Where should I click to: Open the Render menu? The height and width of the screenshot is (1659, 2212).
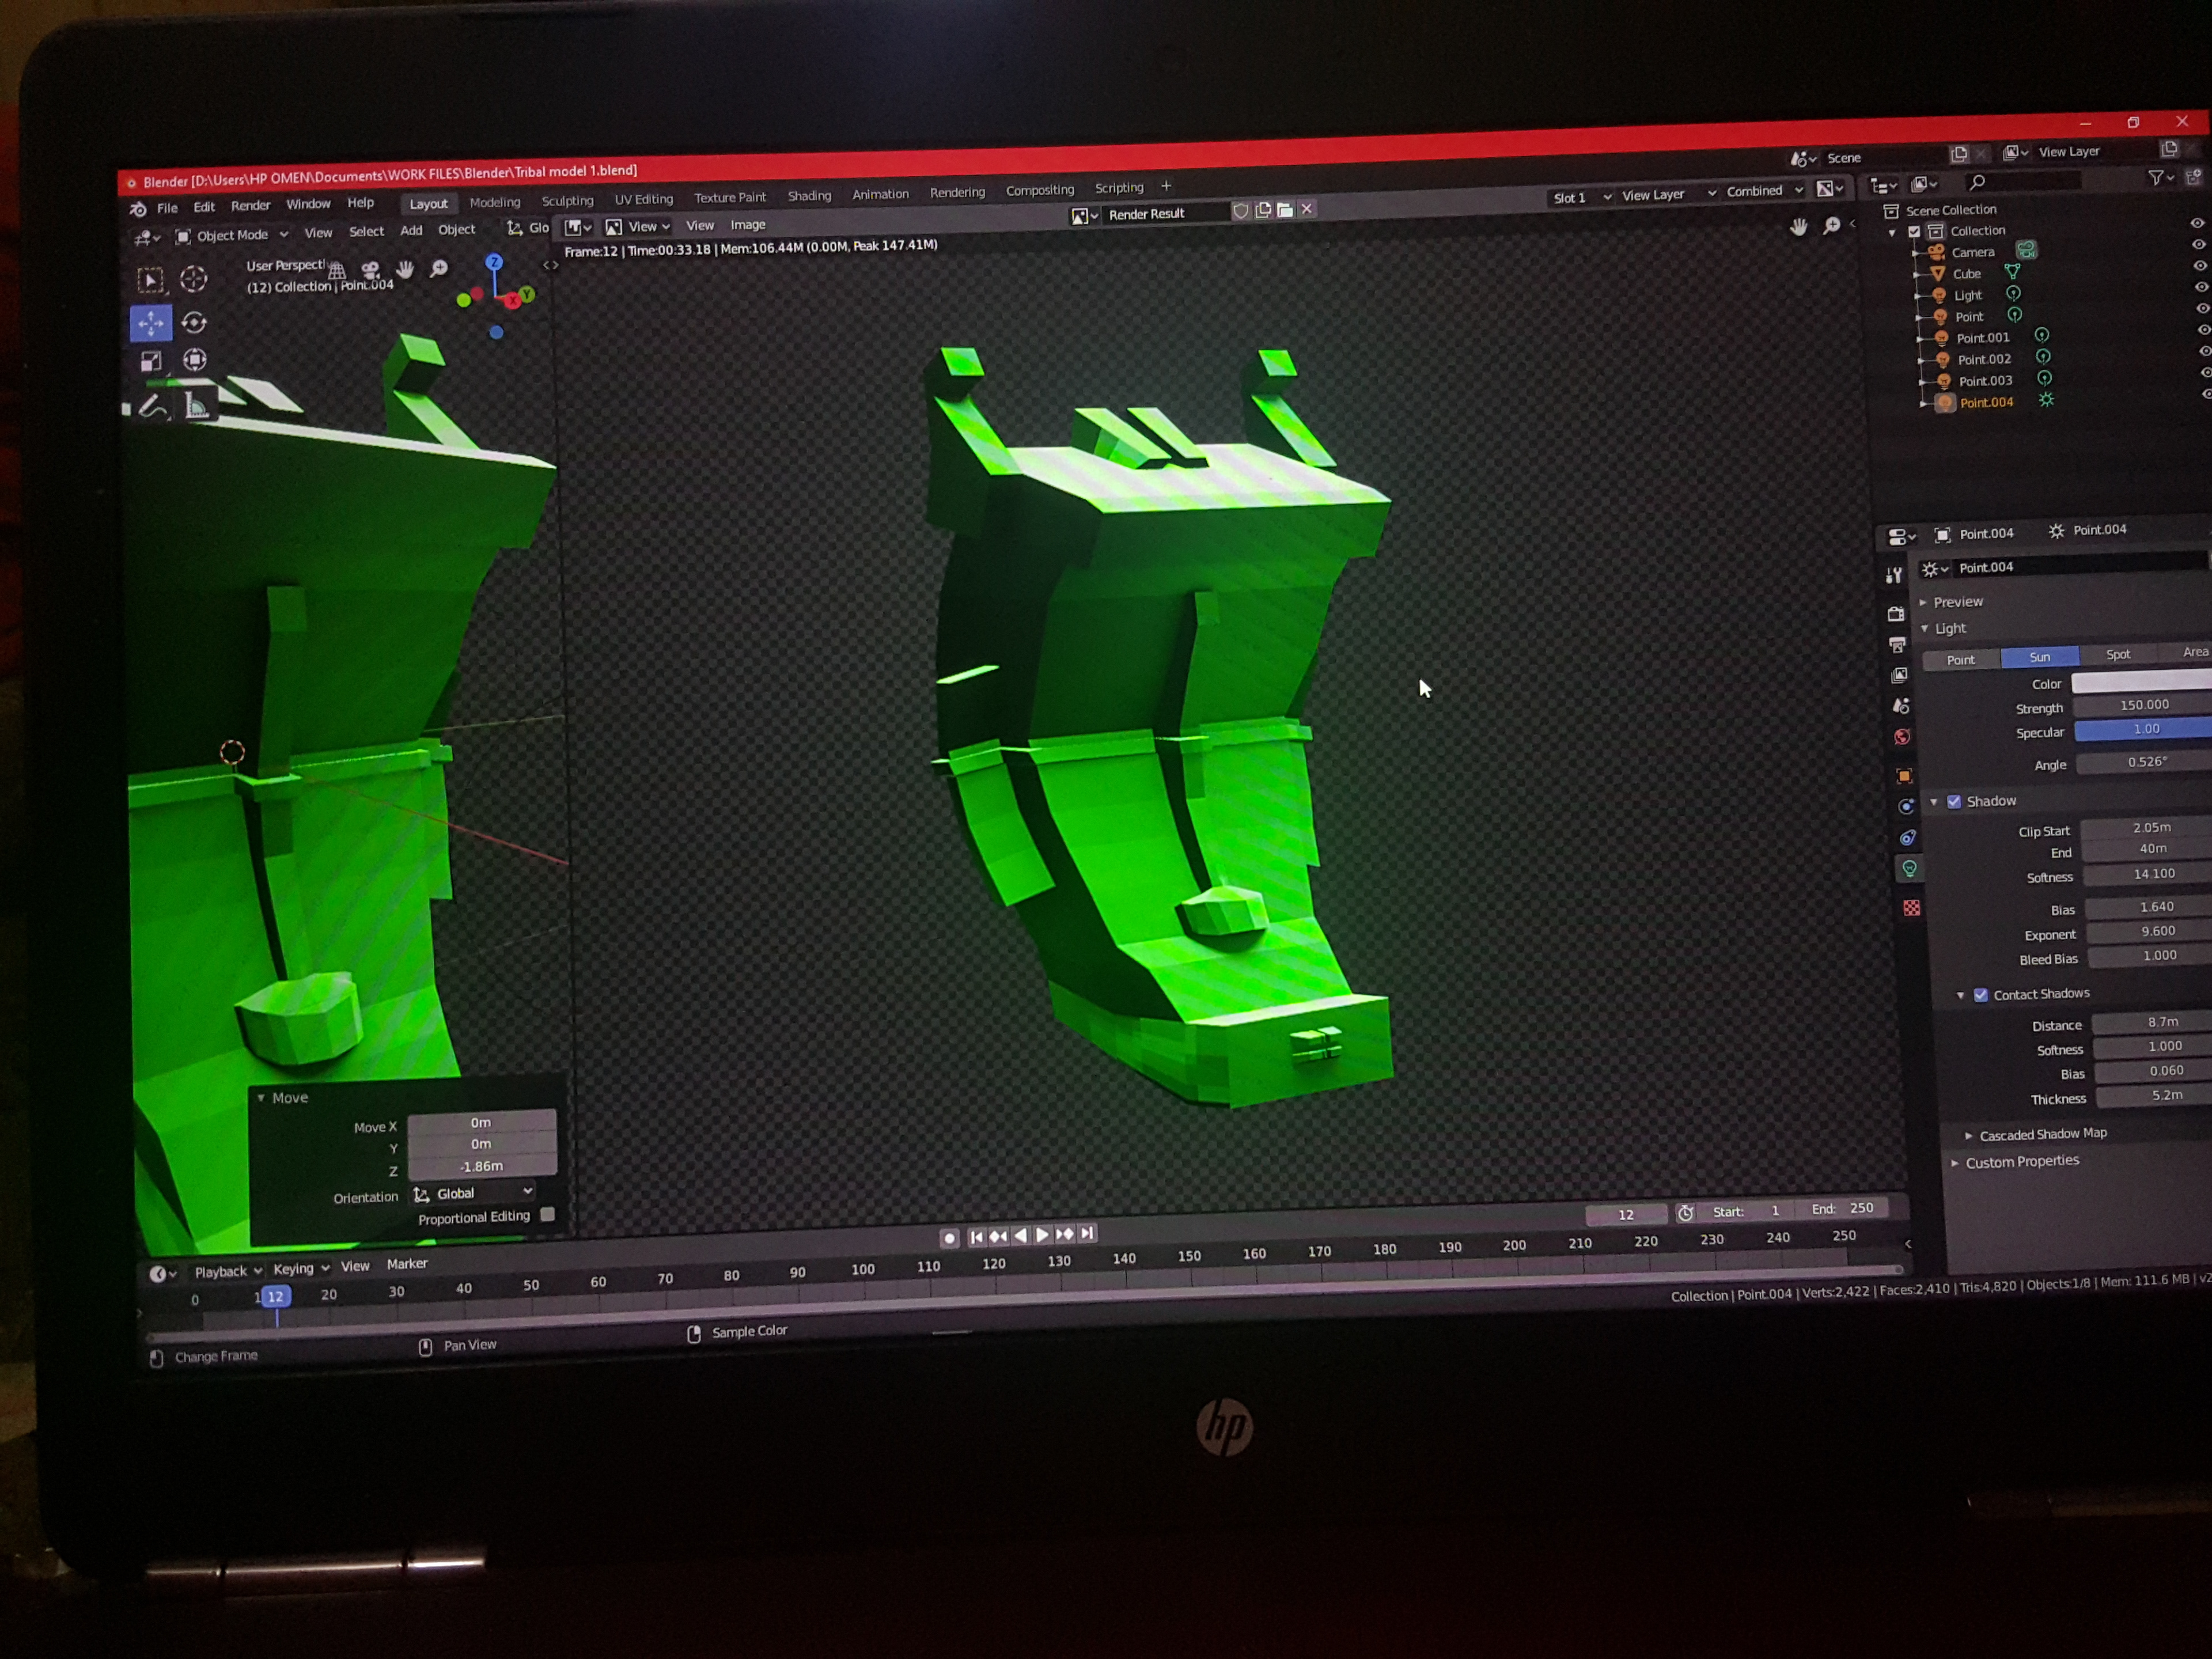pyautogui.click(x=250, y=206)
